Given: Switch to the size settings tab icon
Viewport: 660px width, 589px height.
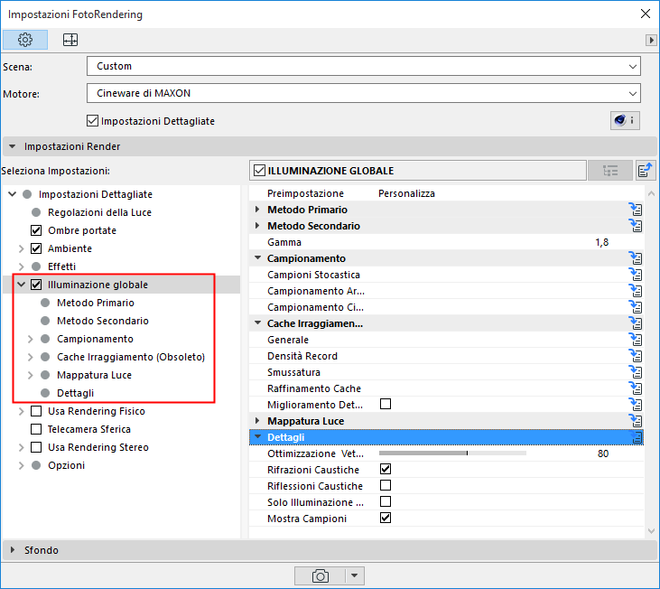Looking at the screenshot, I should (70, 40).
